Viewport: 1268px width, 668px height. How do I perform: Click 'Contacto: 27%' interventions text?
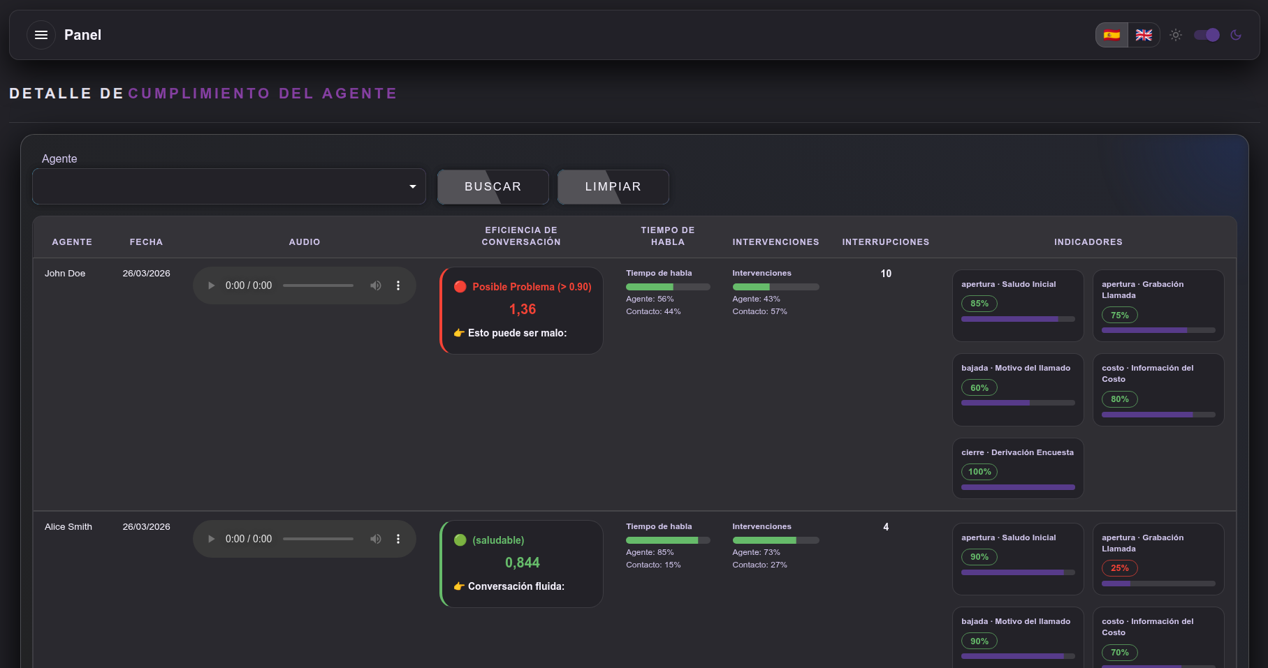coord(759,565)
